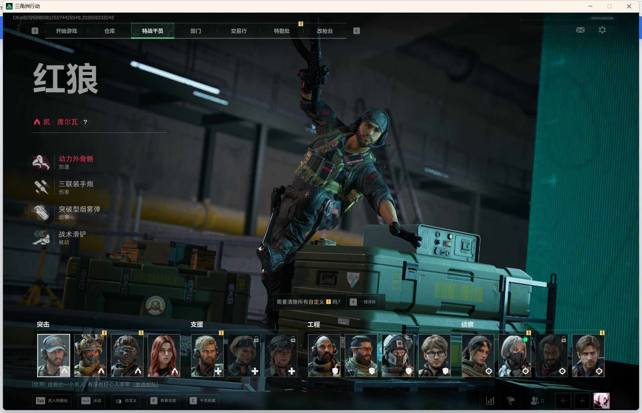
Task: Switch to the 特勤处 tab
Action: 282,31
